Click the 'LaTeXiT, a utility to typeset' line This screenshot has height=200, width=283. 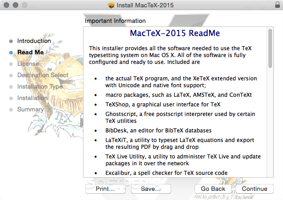click(x=179, y=143)
